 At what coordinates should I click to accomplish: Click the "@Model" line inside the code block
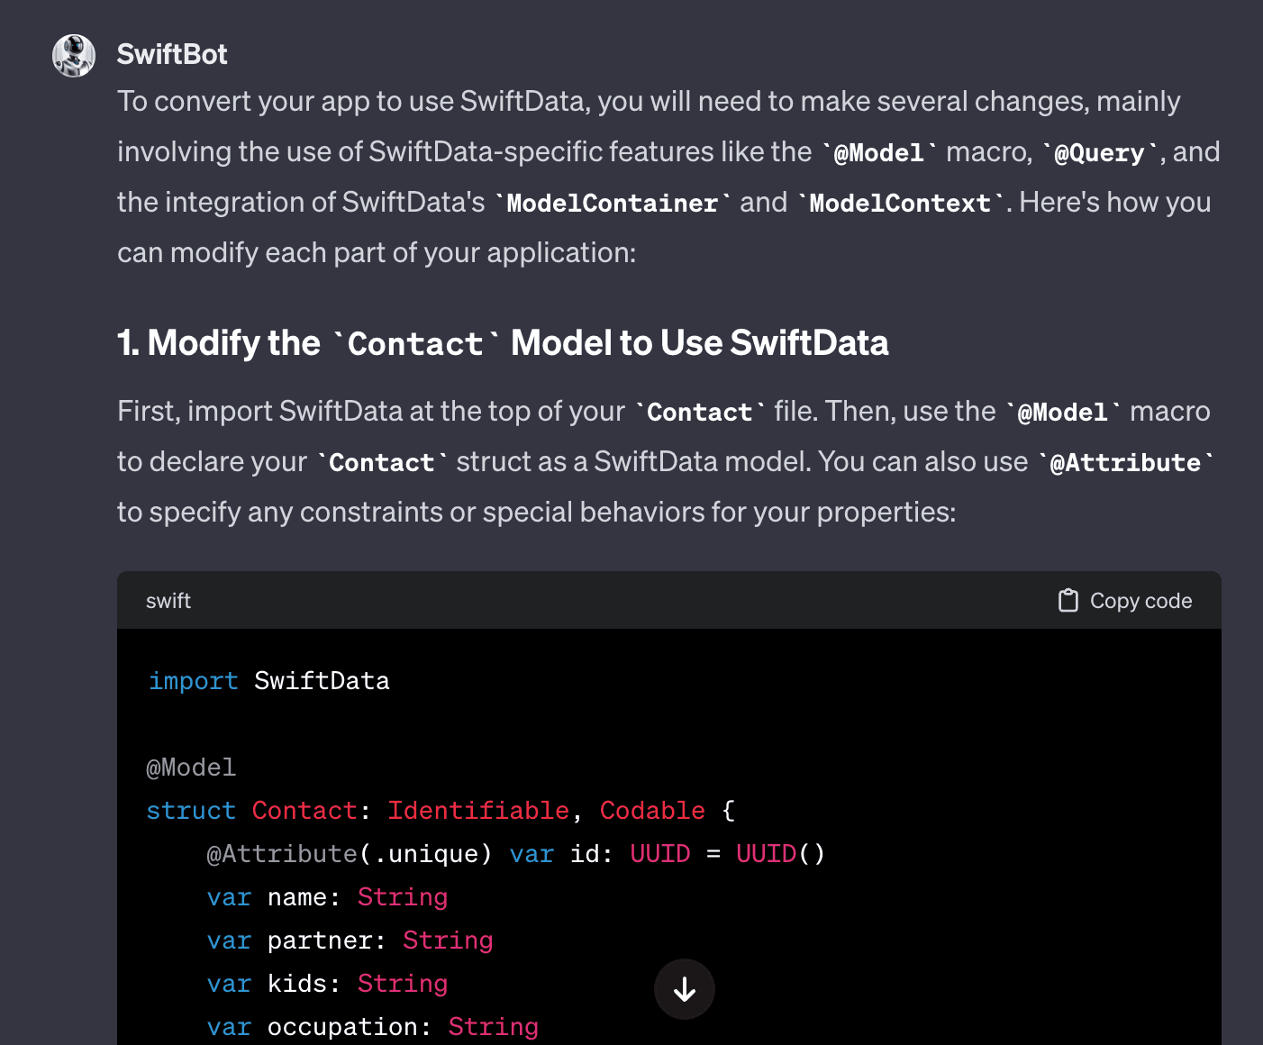click(191, 768)
